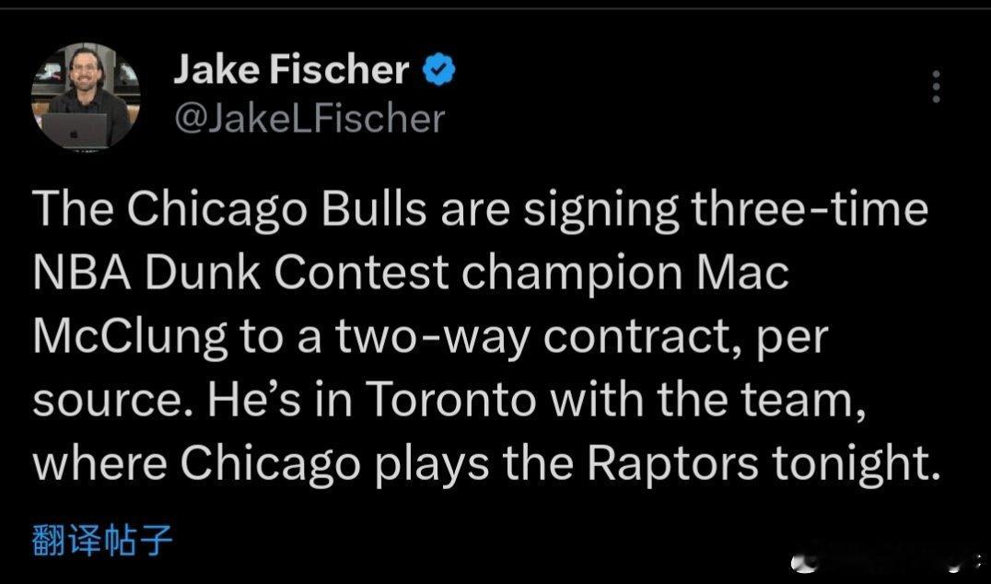This screenshot has height=584, width=991.
Task: Click the profile photo showing a laptop
Action: (x=87, y=97)
